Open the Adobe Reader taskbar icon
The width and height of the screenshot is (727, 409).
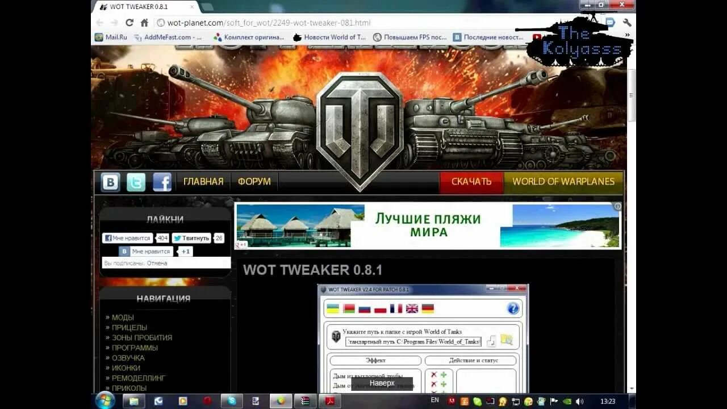(x=329, y=401)
